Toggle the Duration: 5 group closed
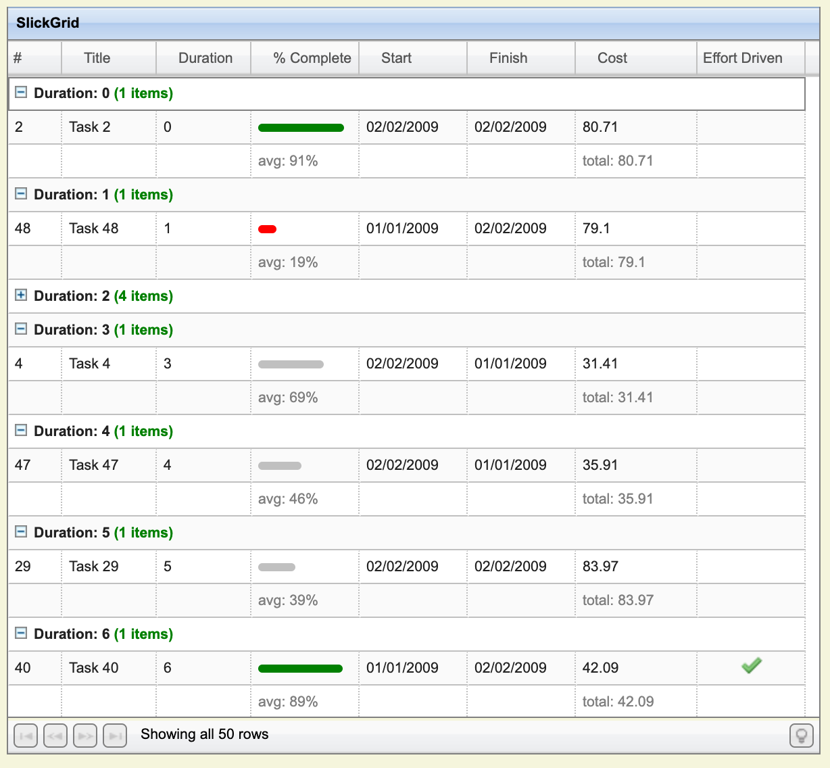This screenshot has width=830, height=768. pos(20,532)
